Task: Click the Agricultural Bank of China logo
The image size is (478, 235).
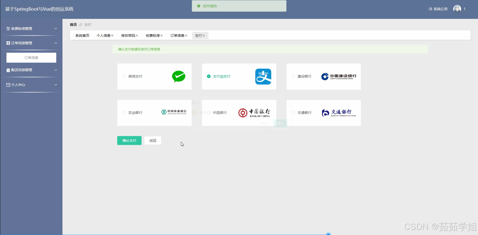Action: pos(174,112)
